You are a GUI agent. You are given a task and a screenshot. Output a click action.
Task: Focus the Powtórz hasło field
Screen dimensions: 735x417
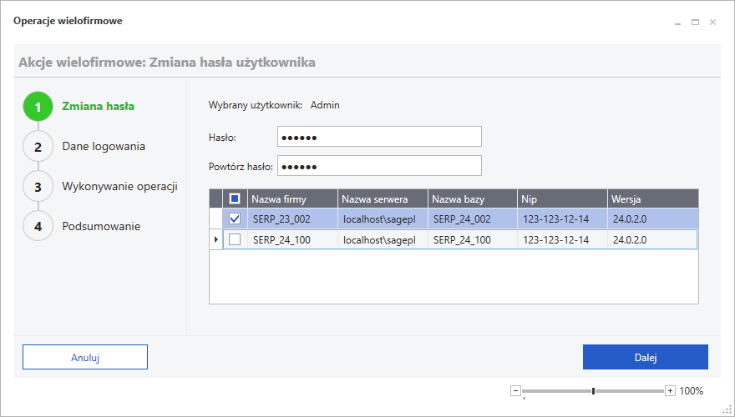379,166
